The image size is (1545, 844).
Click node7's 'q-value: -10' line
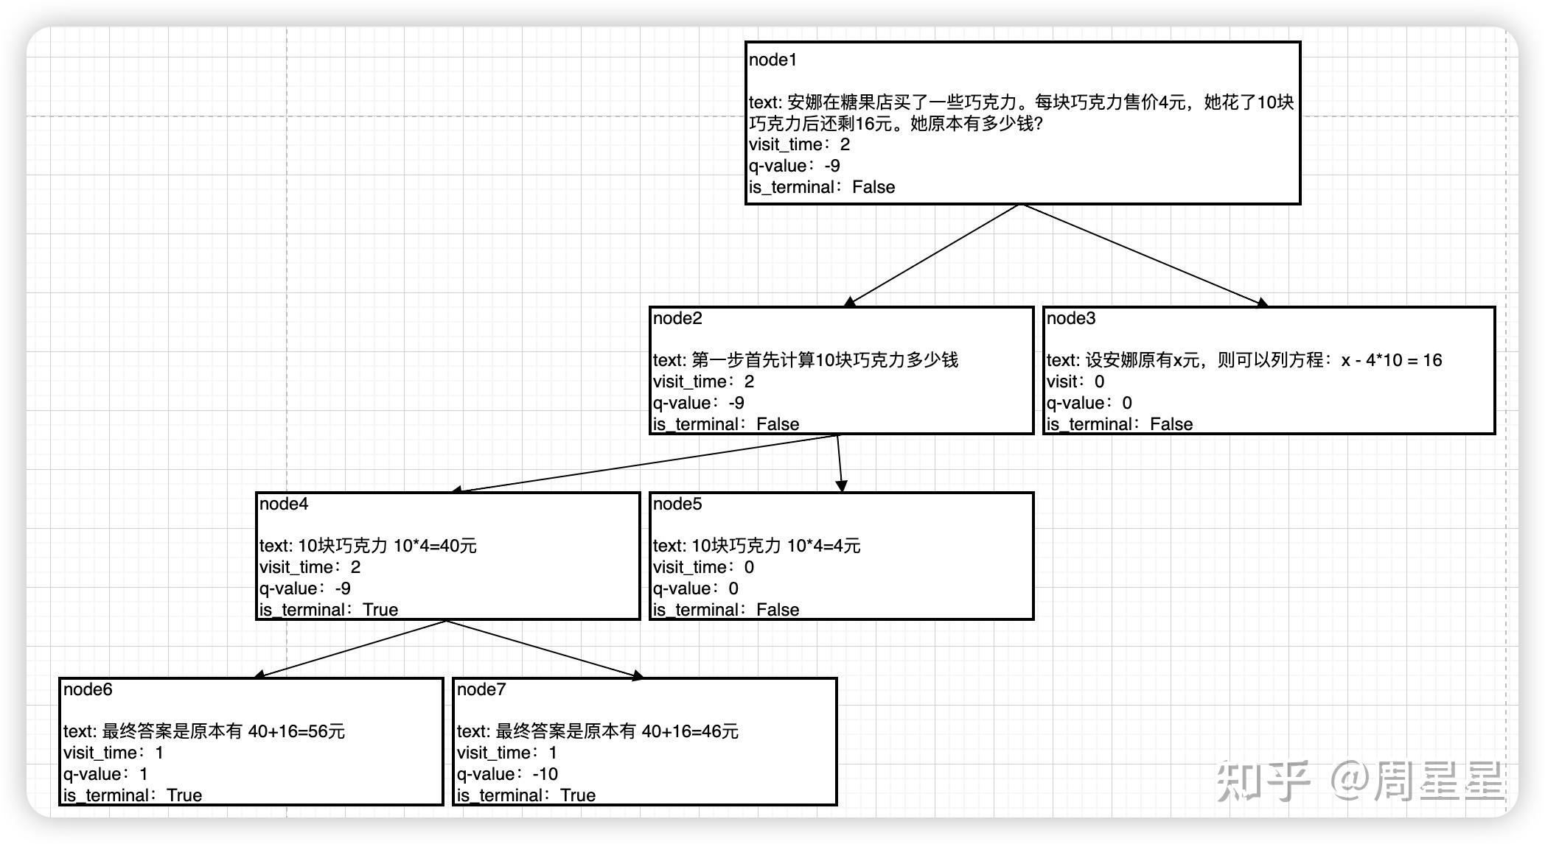(507, 774)
